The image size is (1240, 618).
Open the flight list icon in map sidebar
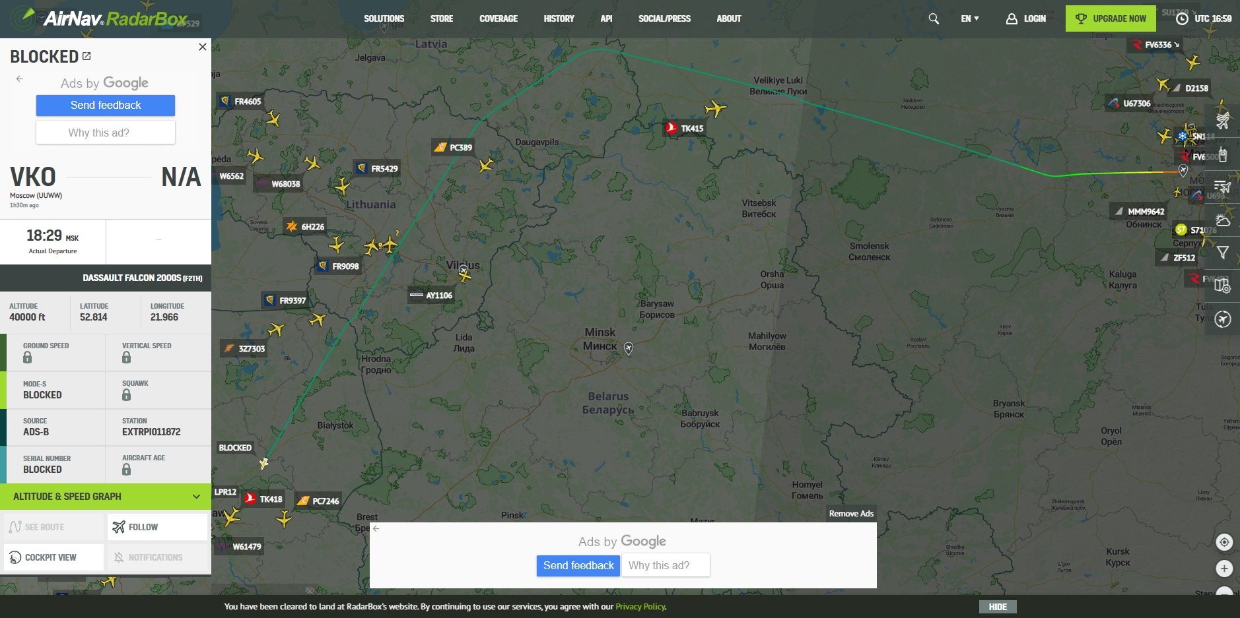click(1223, 187)
